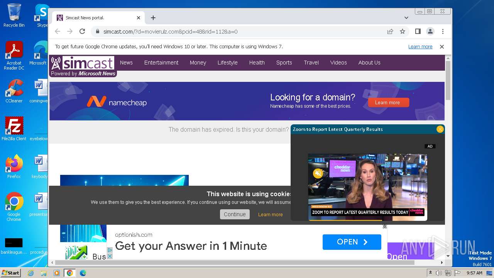This screenshot has width=494, height=278.
Task: Click the scroll down arrow
Action: click(448, 256)
